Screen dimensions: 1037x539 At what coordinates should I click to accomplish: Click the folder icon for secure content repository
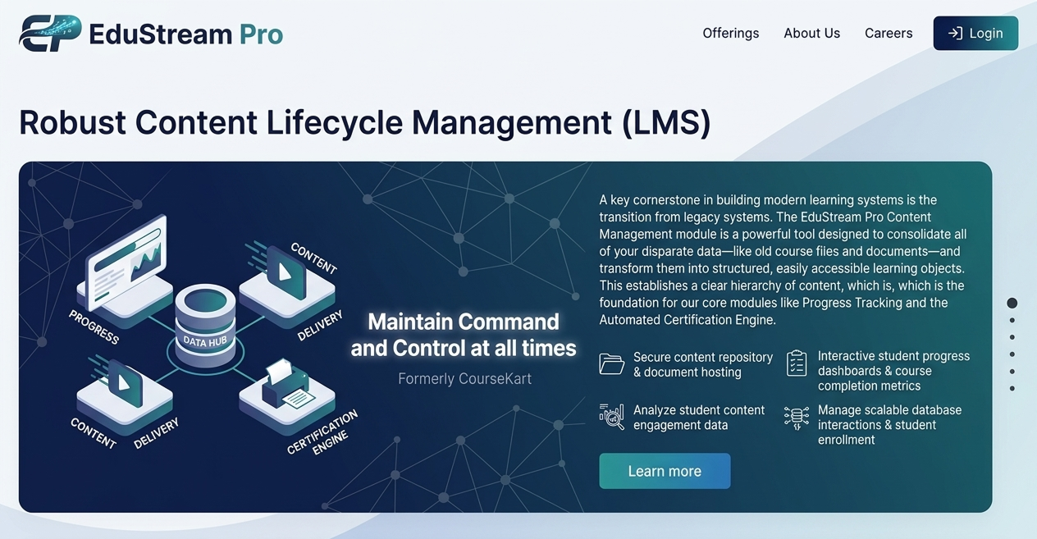click(x=611, y=363)
